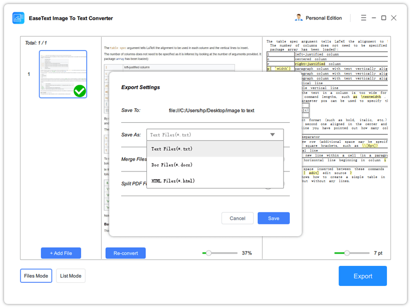Open the hamburger menu icon in title bar

363,18
